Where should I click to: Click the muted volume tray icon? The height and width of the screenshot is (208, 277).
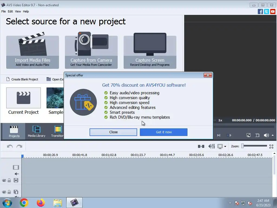pos(250,203)
